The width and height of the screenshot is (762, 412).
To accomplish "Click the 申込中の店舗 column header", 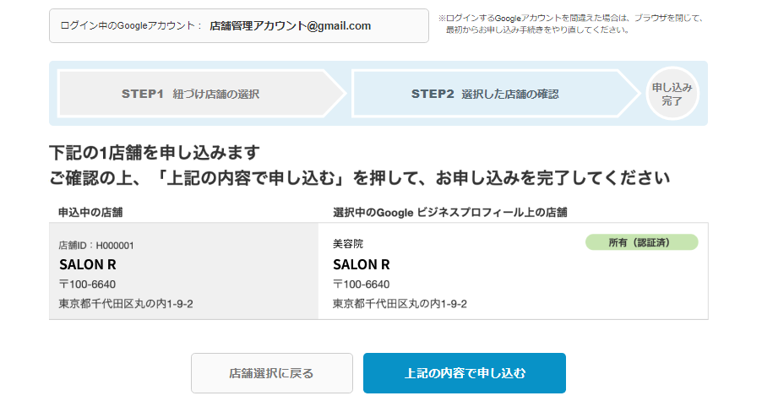I will point(91,211).
